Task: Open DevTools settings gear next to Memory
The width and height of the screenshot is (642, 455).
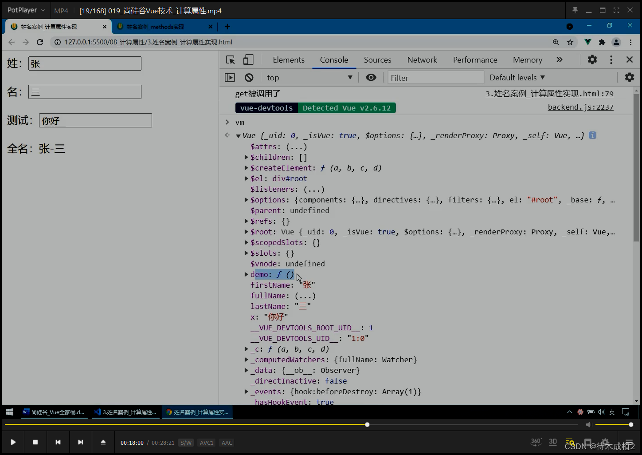Action: coord(592,59)
